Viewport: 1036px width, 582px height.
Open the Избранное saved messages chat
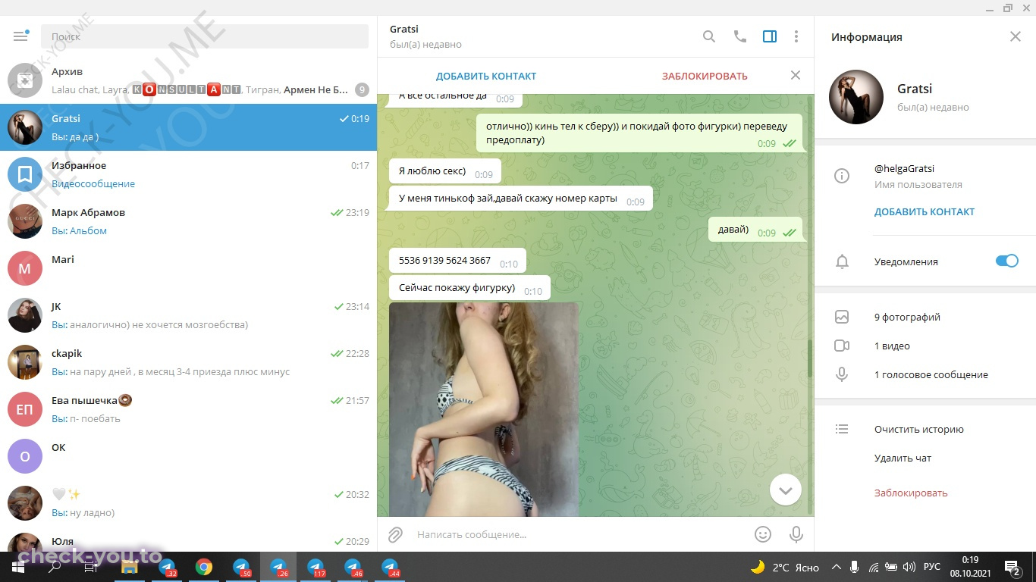click(188, 174)
